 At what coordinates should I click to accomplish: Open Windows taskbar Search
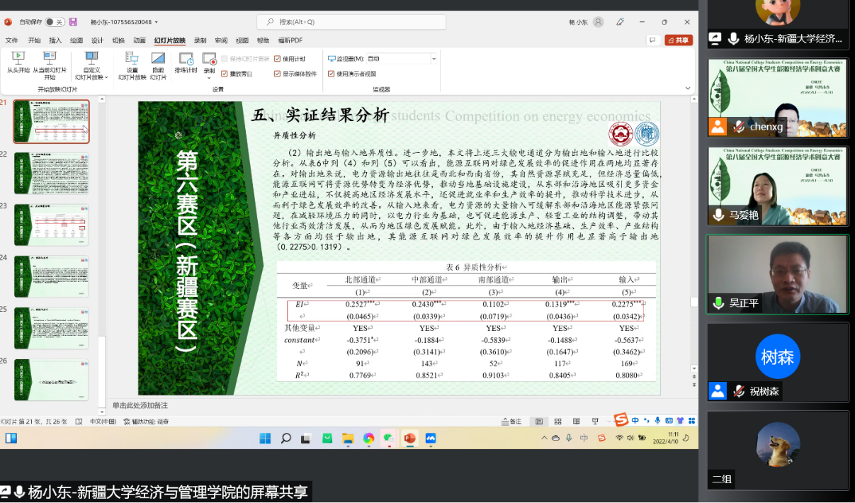coord(286,439)
